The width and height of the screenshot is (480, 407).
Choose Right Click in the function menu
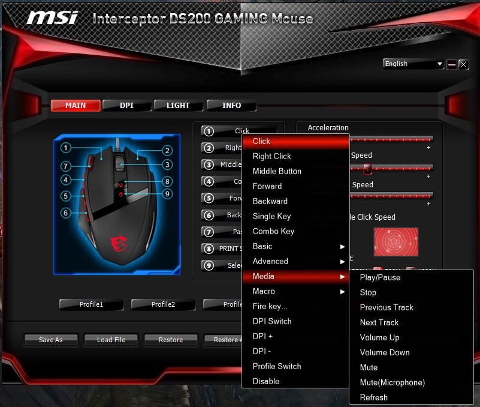tap(295, 157)
